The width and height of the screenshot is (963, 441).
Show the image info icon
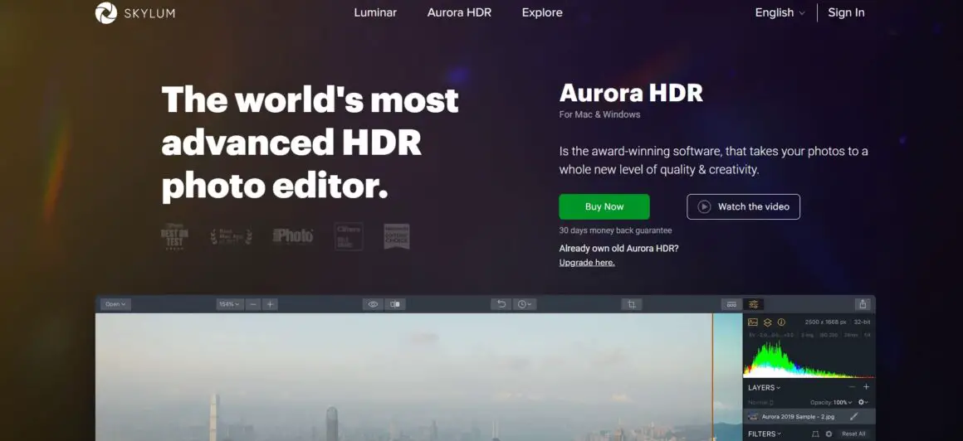(781, 322)
